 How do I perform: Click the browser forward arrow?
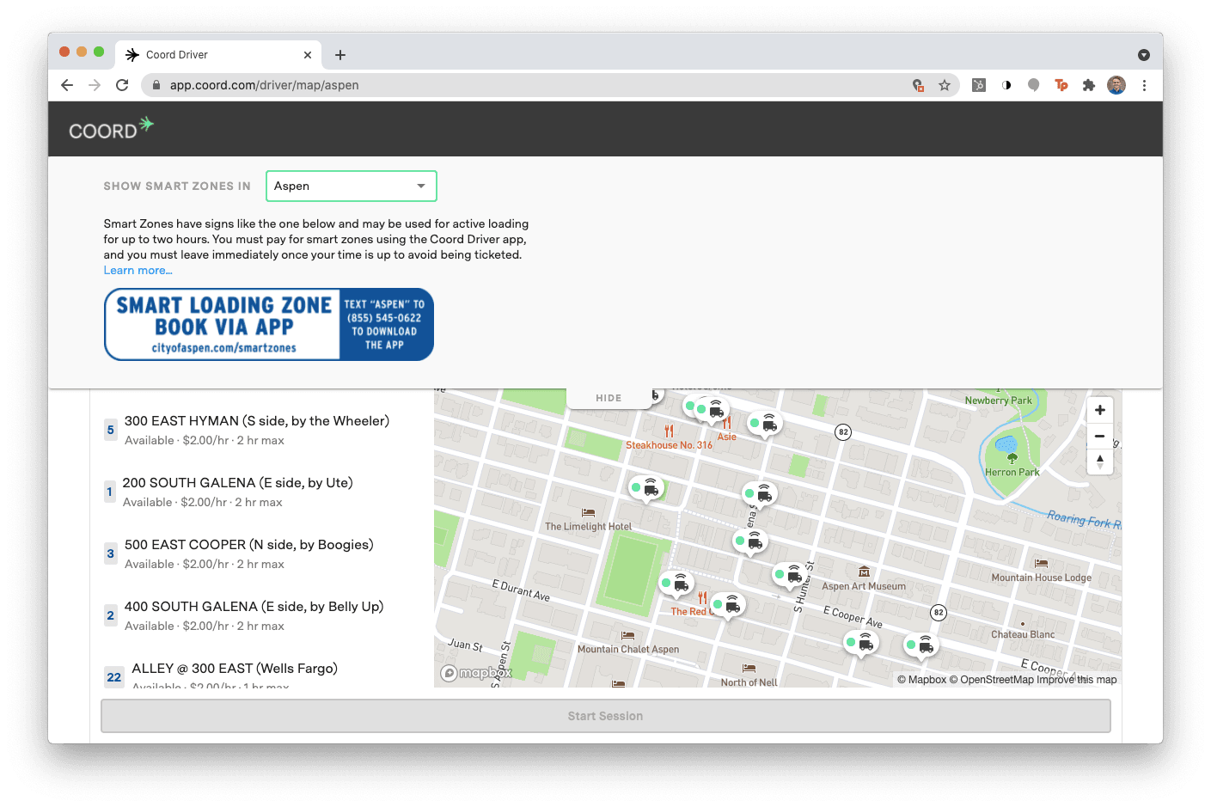tap(95, 85)
